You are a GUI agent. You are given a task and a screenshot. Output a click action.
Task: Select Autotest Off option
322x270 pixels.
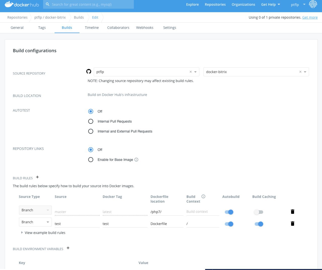[91, 111]
